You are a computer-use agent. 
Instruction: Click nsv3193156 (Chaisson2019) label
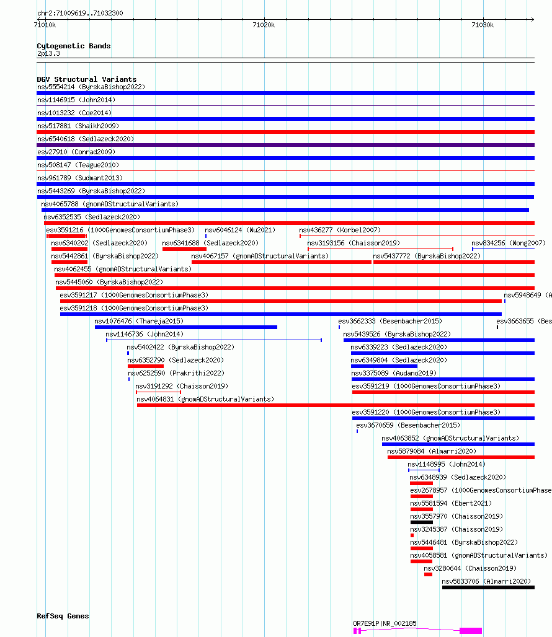354,243
